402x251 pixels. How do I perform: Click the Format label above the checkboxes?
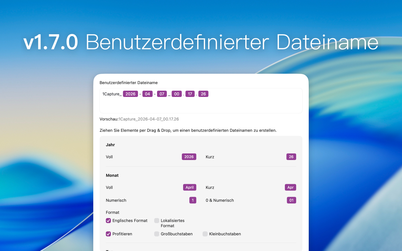pyautogui.click(x=112, y=212)
